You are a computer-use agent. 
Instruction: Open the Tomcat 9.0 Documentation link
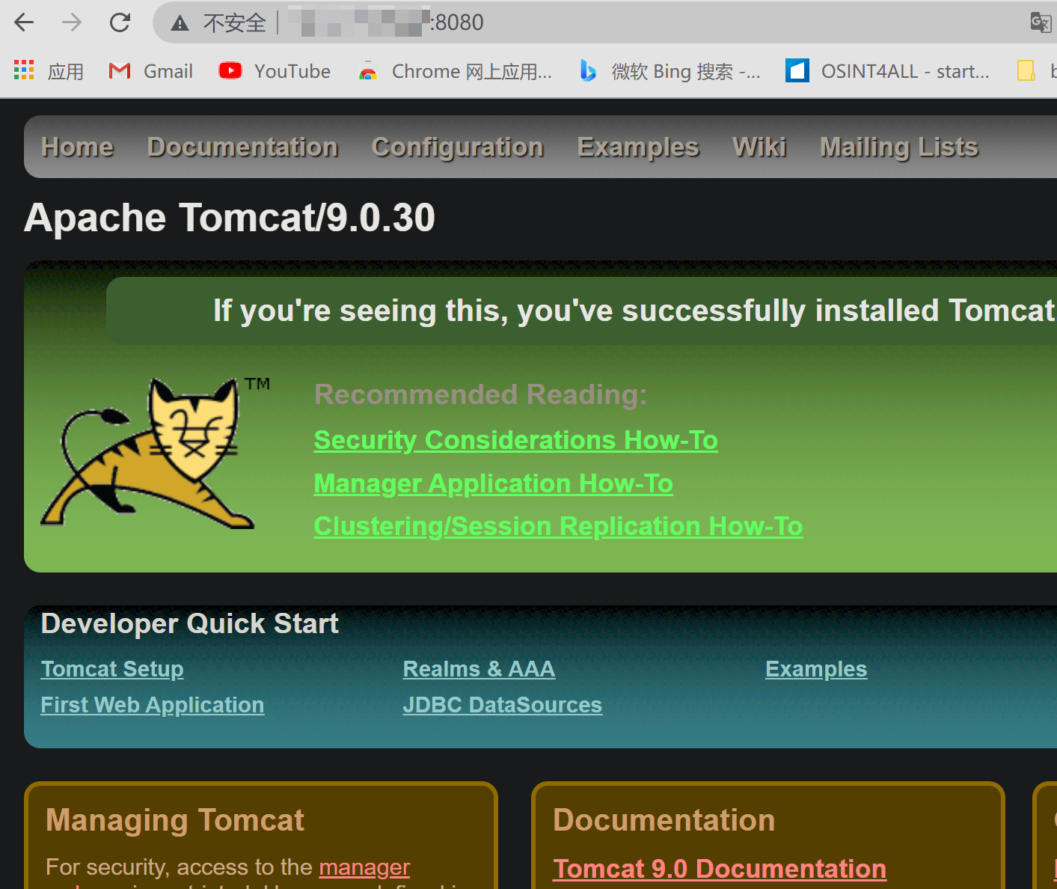coord(720,869)
